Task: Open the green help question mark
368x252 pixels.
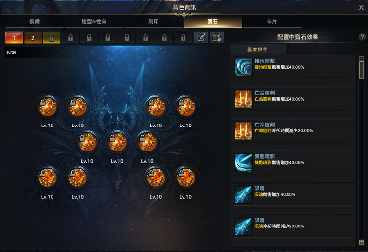Action: point(362,37)
